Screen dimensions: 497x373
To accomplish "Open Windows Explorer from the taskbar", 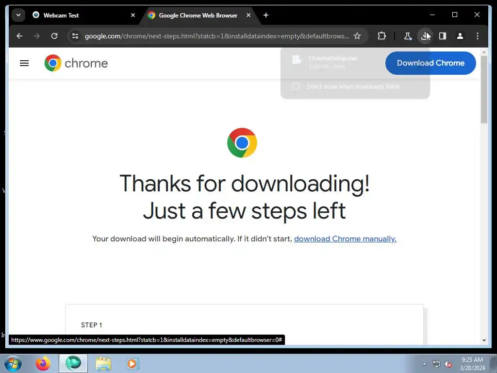I will point(103,363).
